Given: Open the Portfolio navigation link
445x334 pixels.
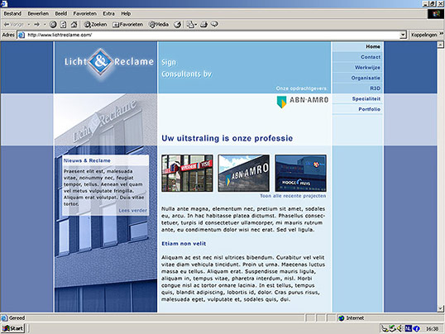Looking at the screenshot, I should click(369, 109).
